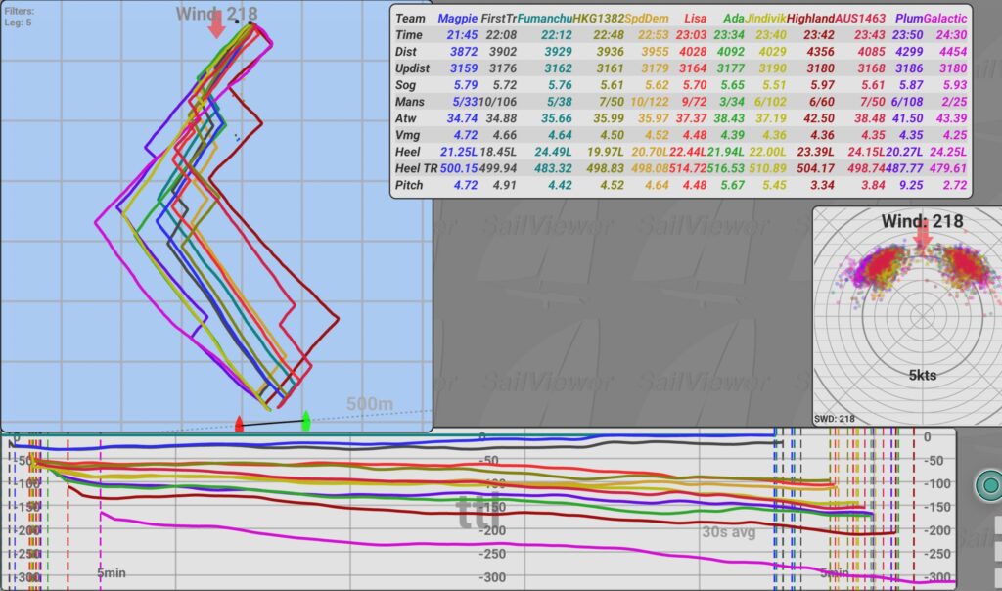The width and height of the screenshot is (1002, 591).
Task: Click the 5min label at graph's left
Action: coord(112,573)
